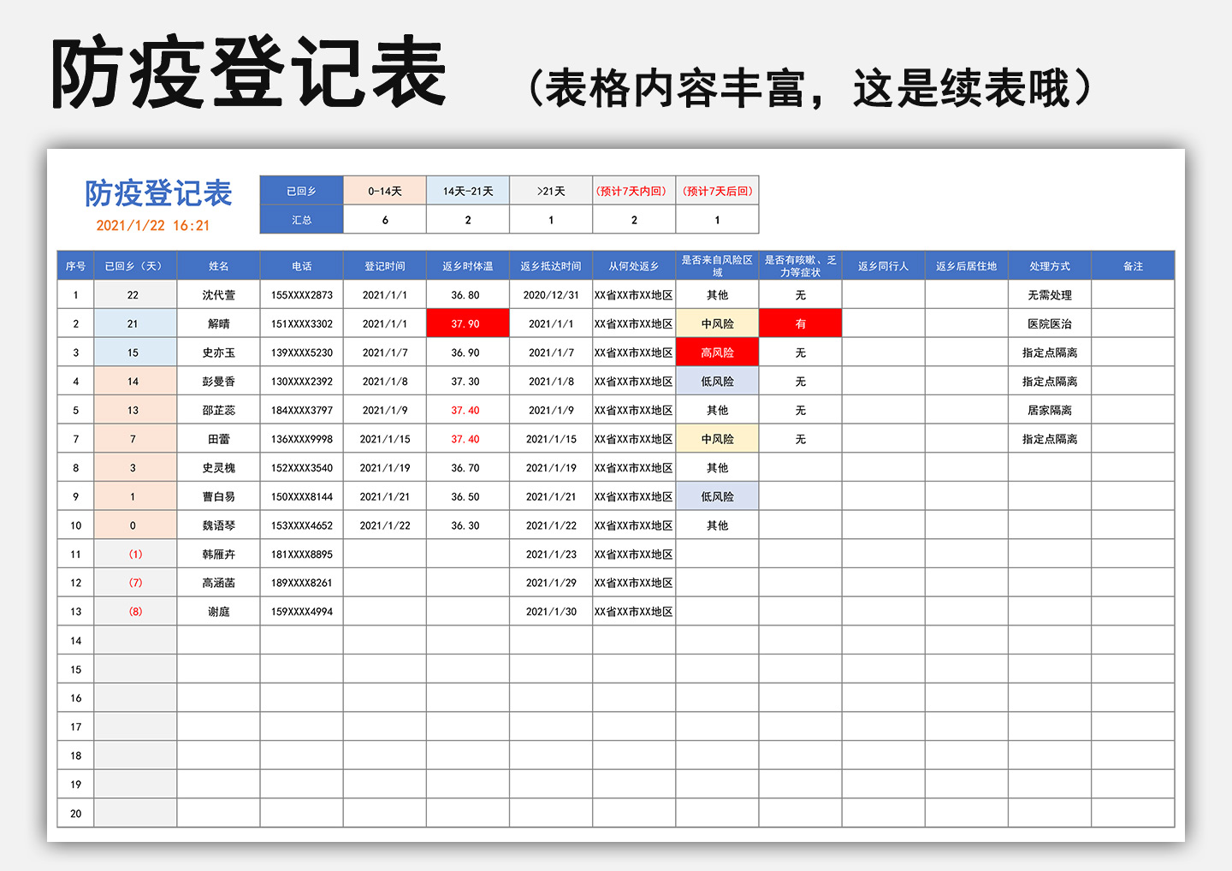Screen dimensions: 1232x871
Task: Click phone number 139XXXX5230
Action: pos(301,353)
